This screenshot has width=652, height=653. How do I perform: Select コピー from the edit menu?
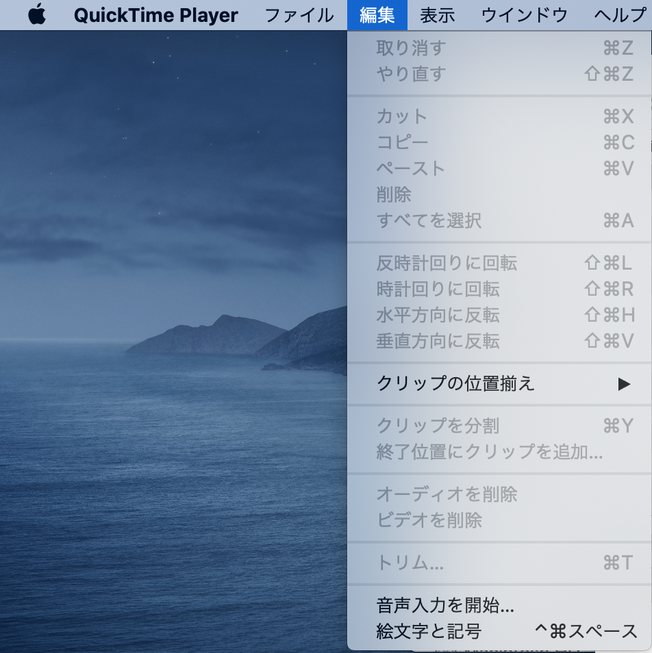[x=402, y=142]
